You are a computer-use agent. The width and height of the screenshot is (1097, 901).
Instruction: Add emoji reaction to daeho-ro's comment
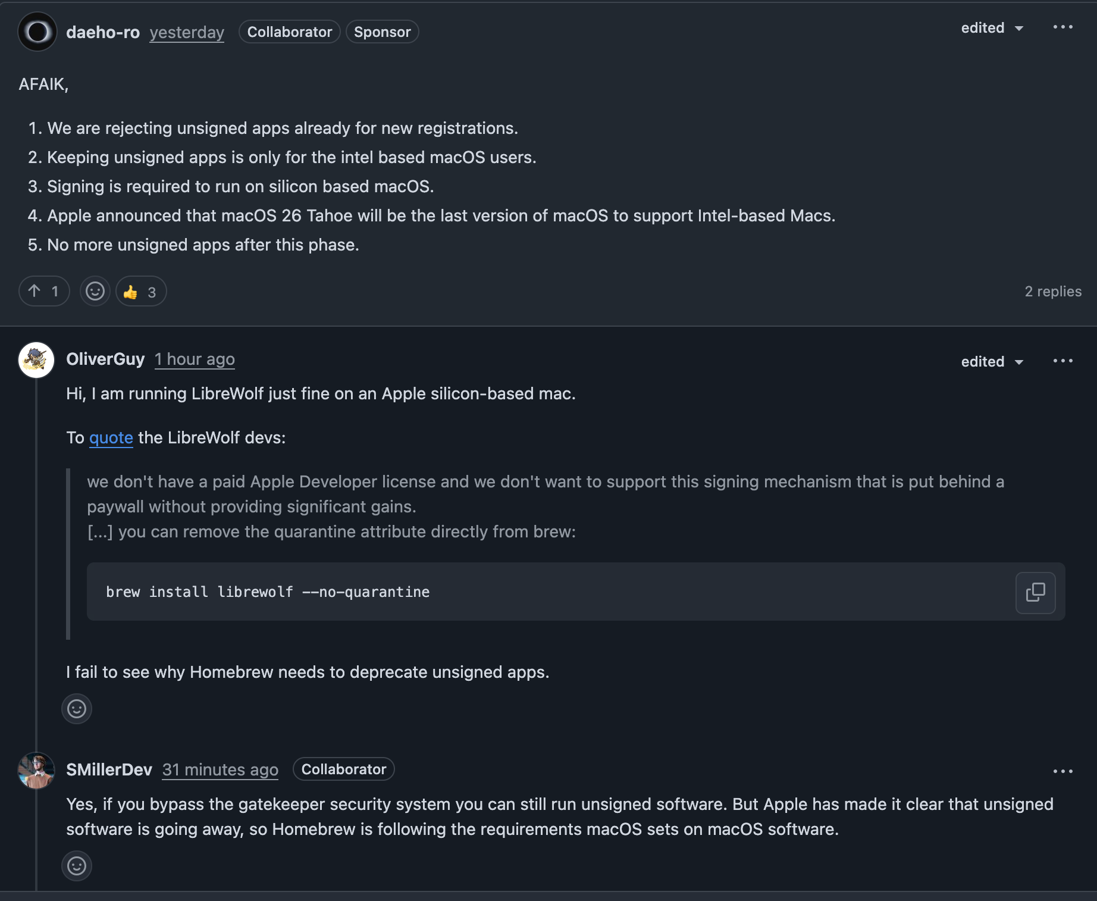pyautogui.click(x=95, y=292)
